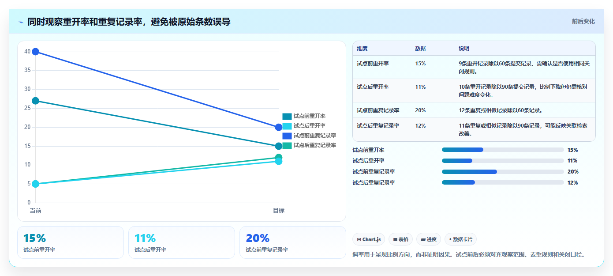Select table cell 试点前重开率
The image size is (613, 276).
pos(373,64)
